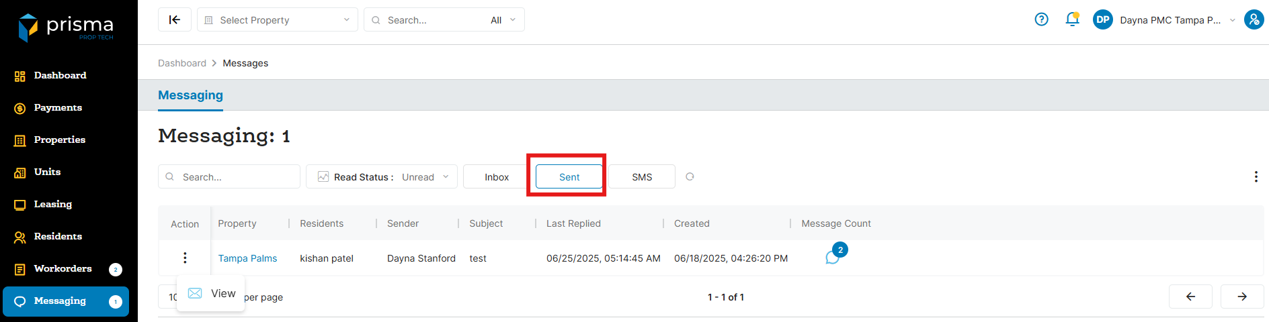Click the sidebar collapse arrow icon

[x=175, y=19]
